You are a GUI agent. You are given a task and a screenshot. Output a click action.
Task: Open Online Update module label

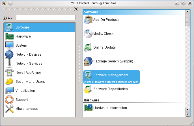tap(104, 47)
